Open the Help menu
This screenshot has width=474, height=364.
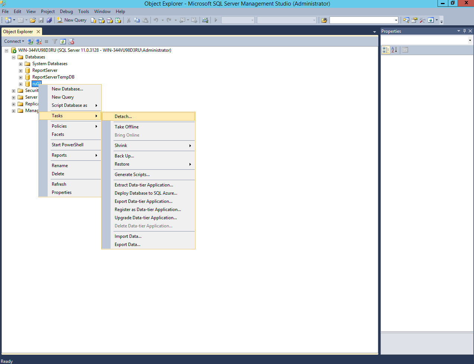[120, 12]
